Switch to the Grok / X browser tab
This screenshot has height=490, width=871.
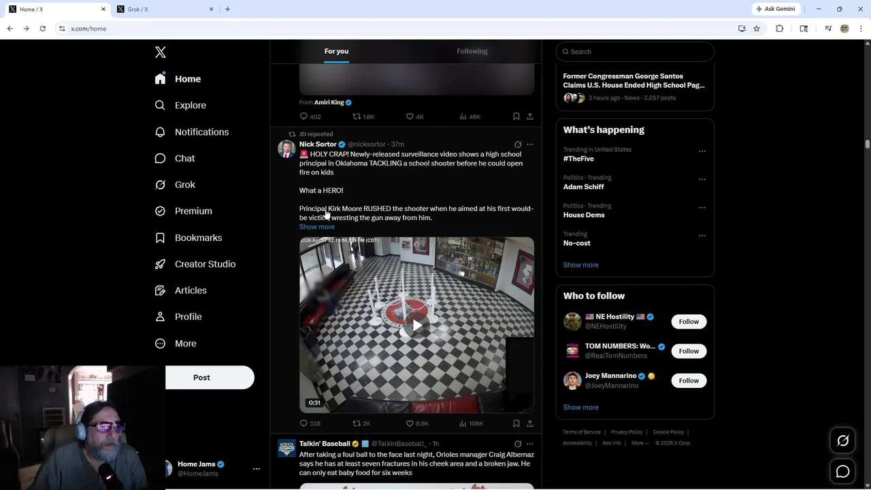click(x=165, y=10)
